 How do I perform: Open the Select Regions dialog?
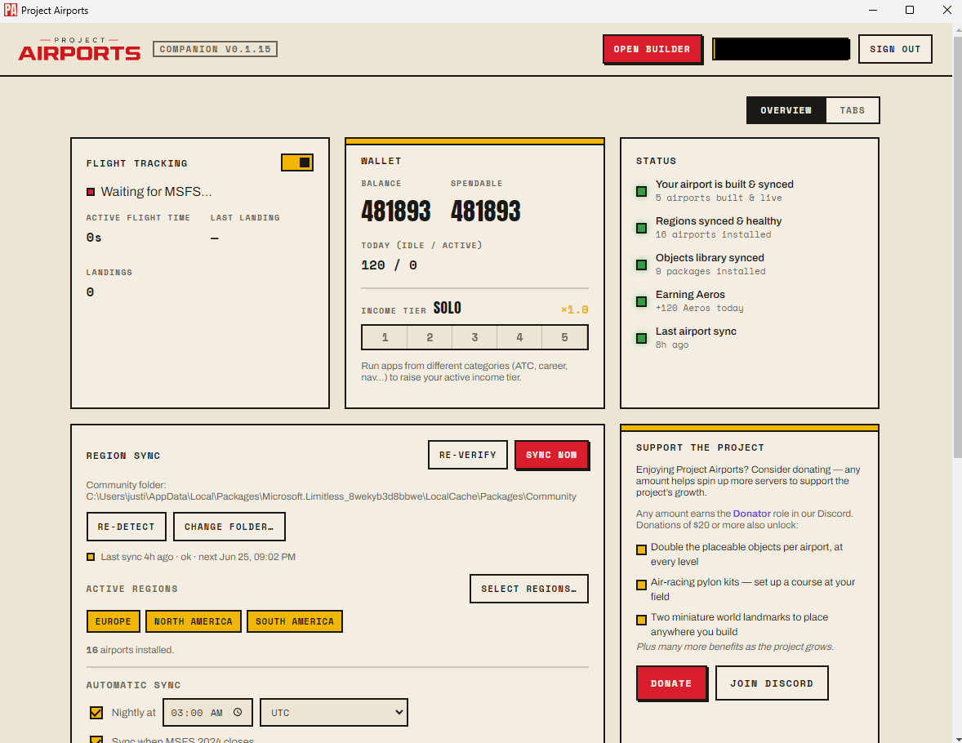click(x=529, y=589)
